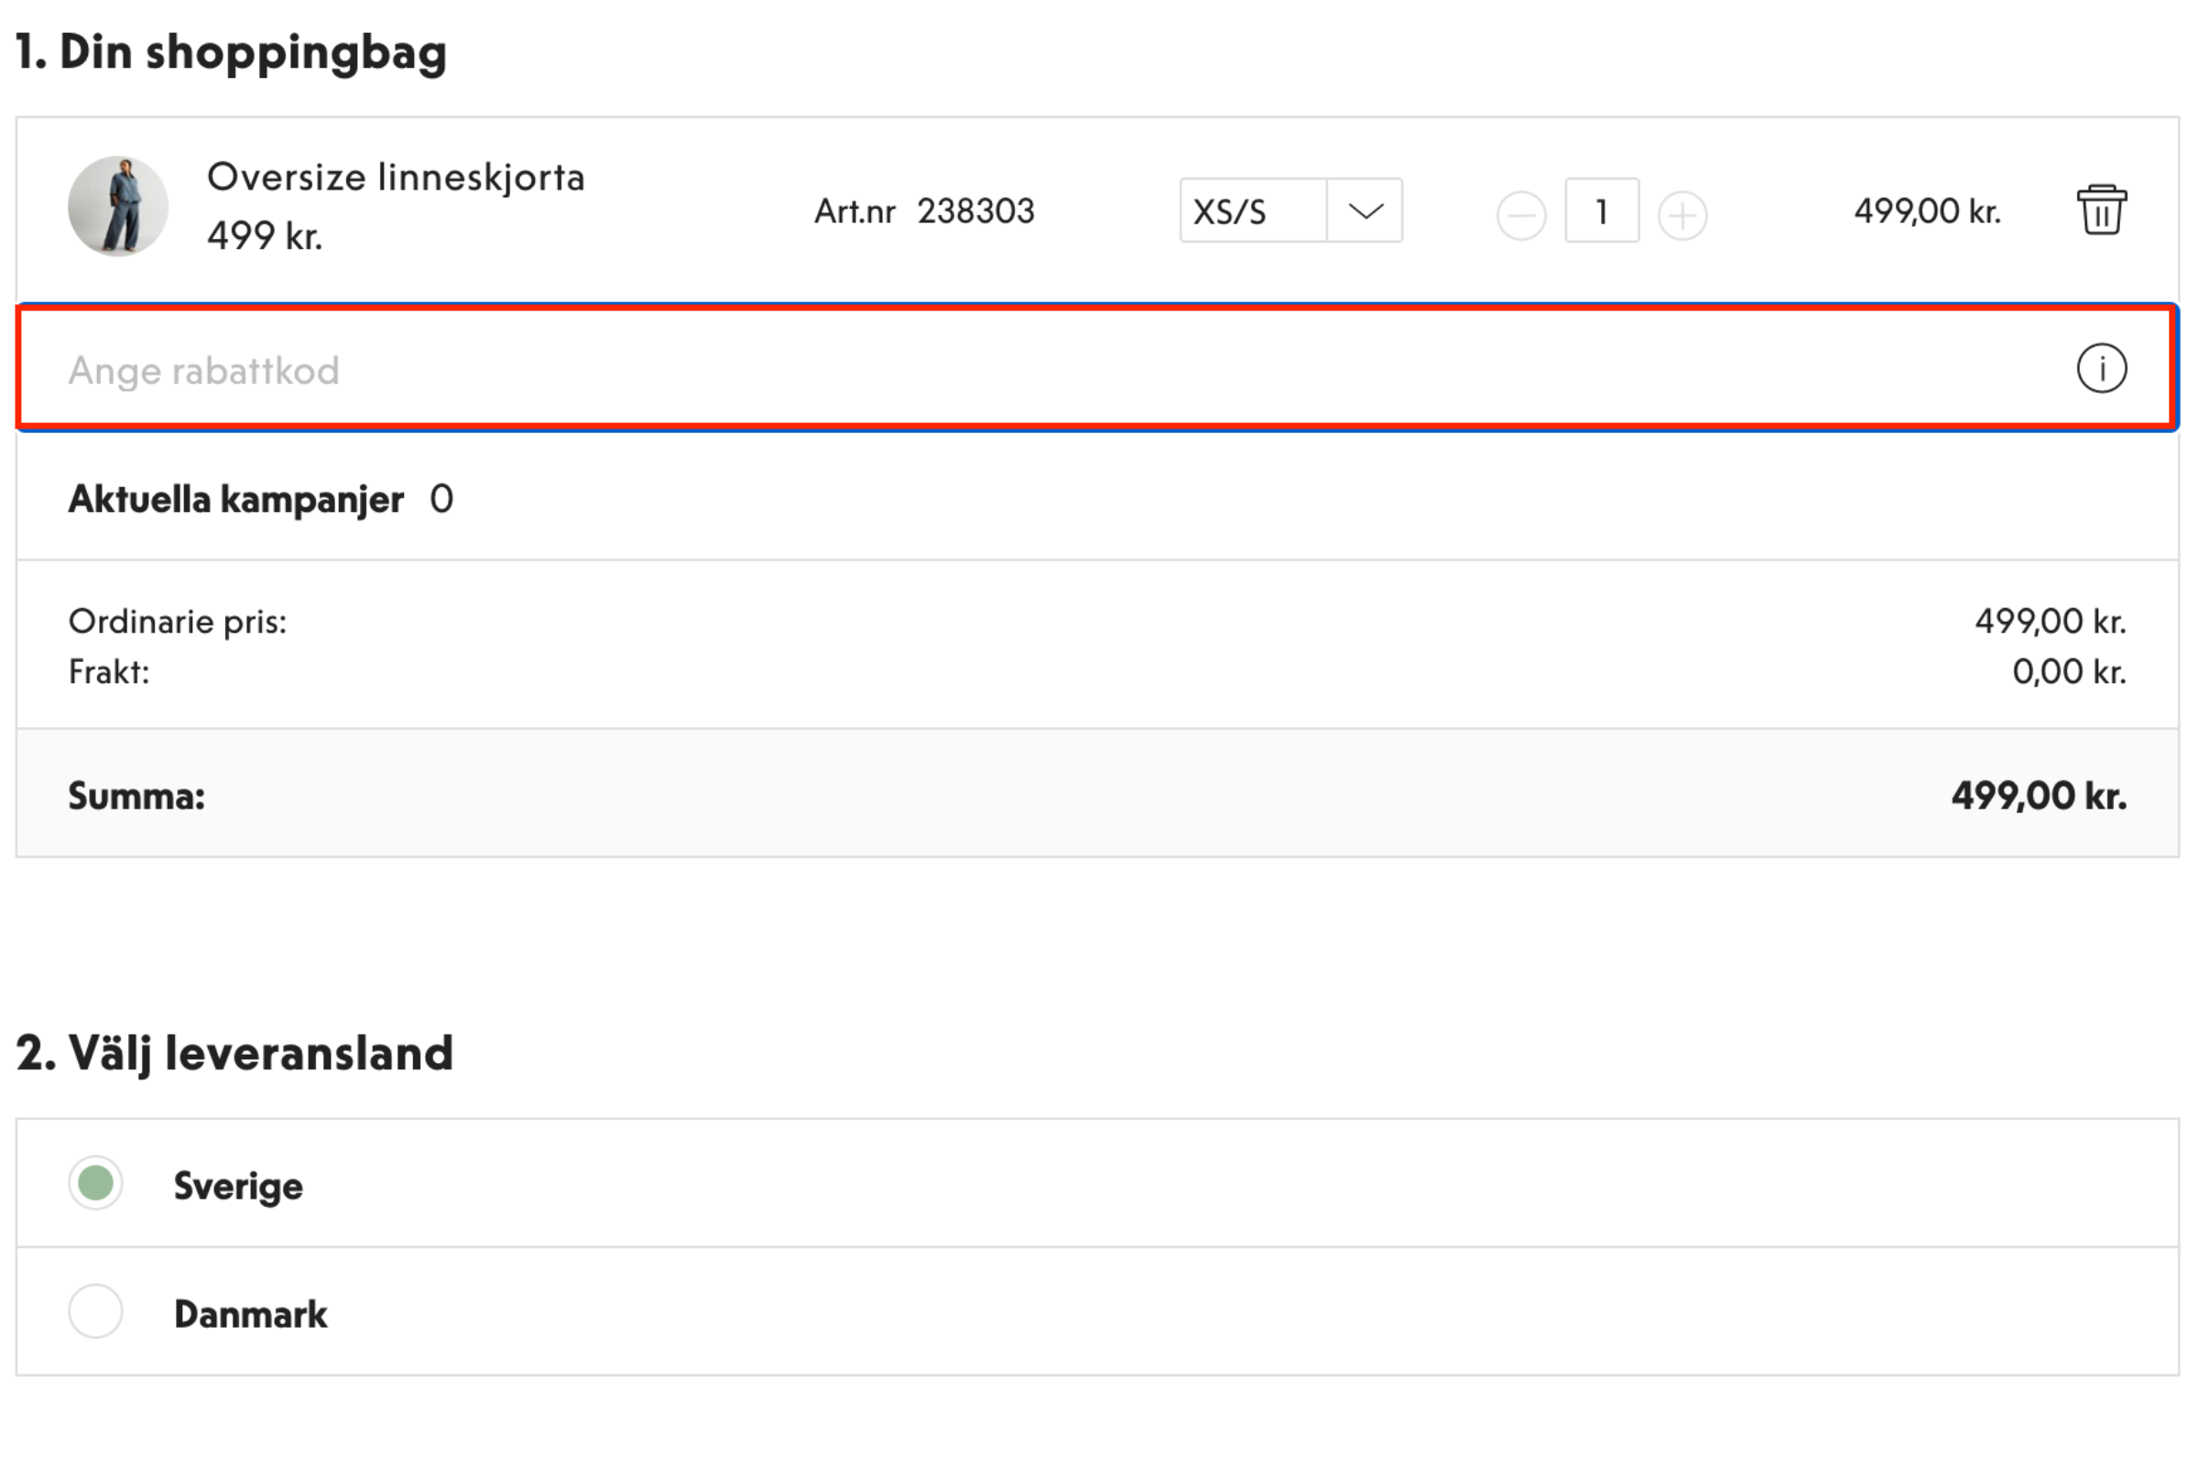Click the quantity number field
Viewport: 2198px width, 1465px height.
tap(1601, 211)
